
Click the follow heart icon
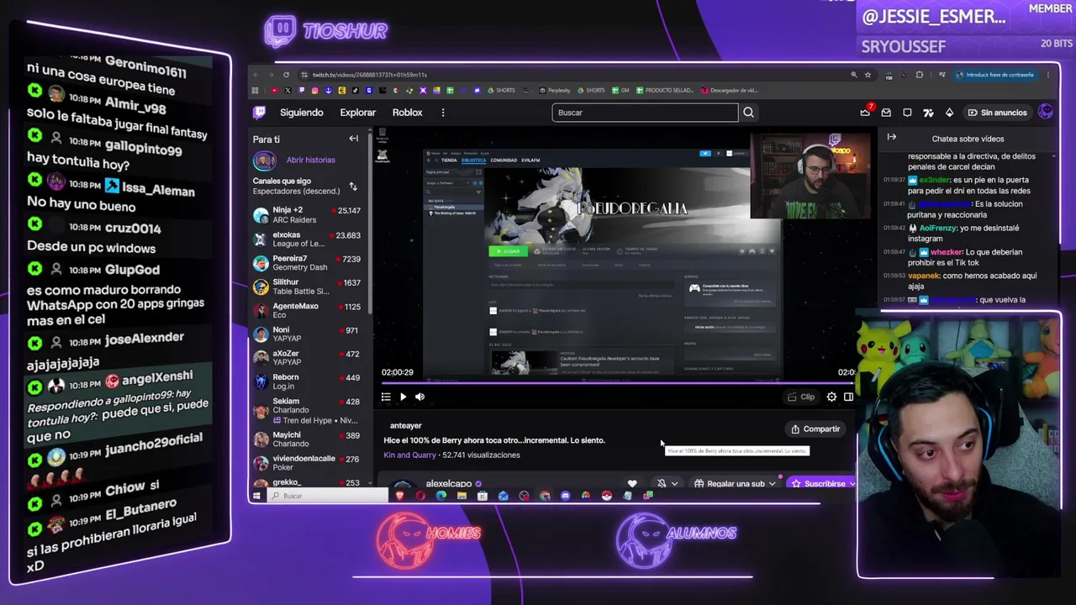pyautogui.click(x=632, y=483)
